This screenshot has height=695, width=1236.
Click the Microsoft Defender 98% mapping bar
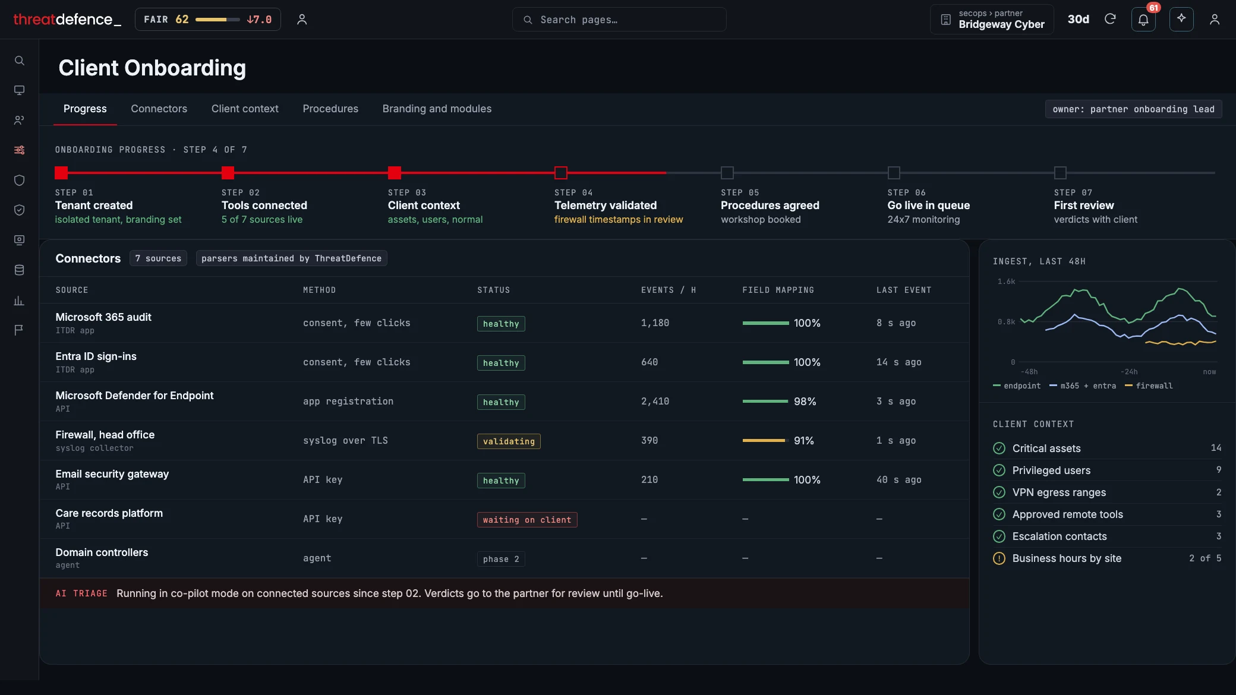765,402
